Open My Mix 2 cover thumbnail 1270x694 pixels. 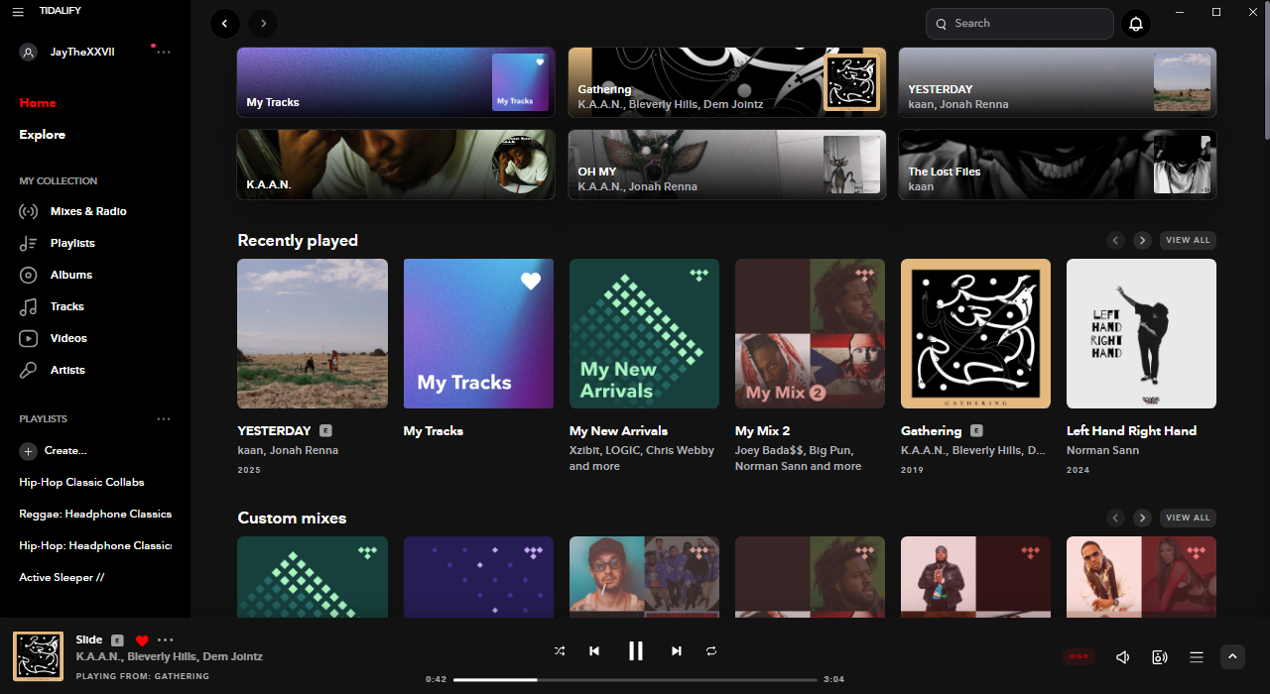[810, 333]
